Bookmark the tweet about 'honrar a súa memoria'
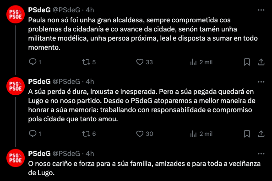Image resolution: width=272 pixels, height=181 pixels. [x=247, y=134]
